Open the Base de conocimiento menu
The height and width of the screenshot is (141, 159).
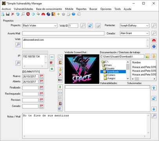(49, 9)
